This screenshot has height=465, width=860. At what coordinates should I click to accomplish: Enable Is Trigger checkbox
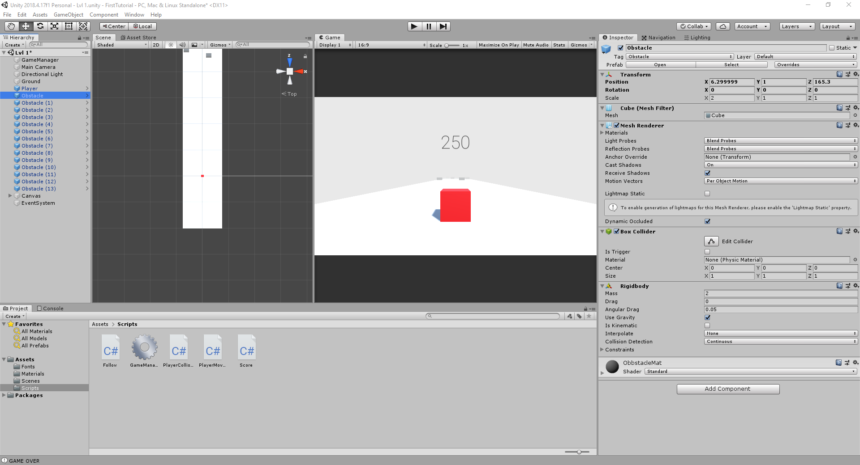(x=707, y=252)
